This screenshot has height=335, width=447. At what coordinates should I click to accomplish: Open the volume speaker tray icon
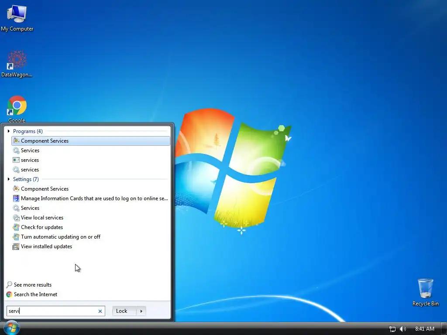pyautogui.click(x=403, y=329)
